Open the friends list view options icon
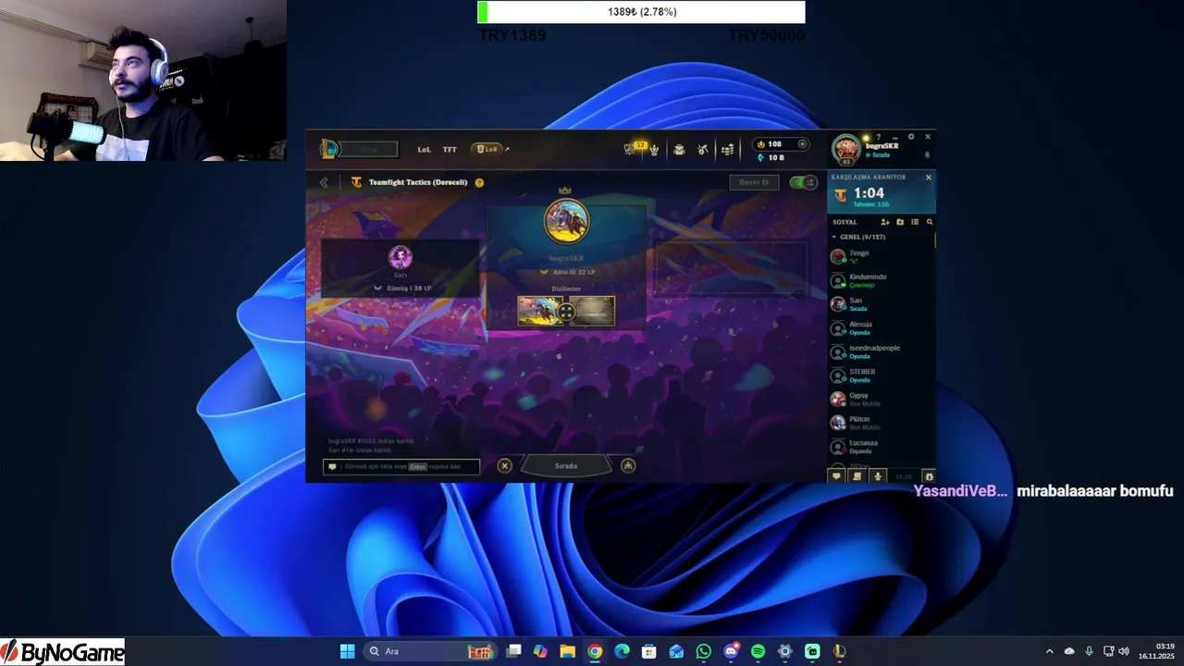The image size is (1184, 666). (x=915, y=222)
